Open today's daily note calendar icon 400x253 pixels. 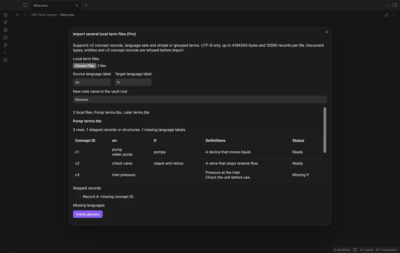pyautogui.click(x=5, y=37)
